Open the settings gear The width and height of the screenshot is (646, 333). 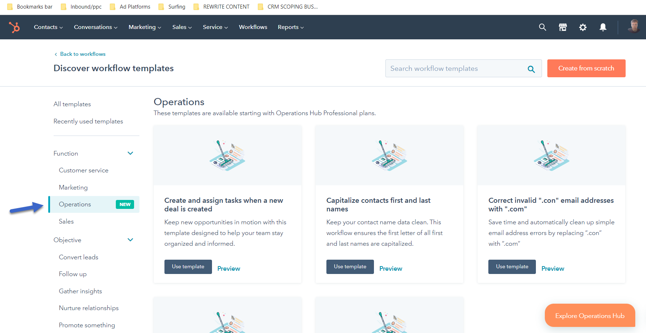(583, 27)
